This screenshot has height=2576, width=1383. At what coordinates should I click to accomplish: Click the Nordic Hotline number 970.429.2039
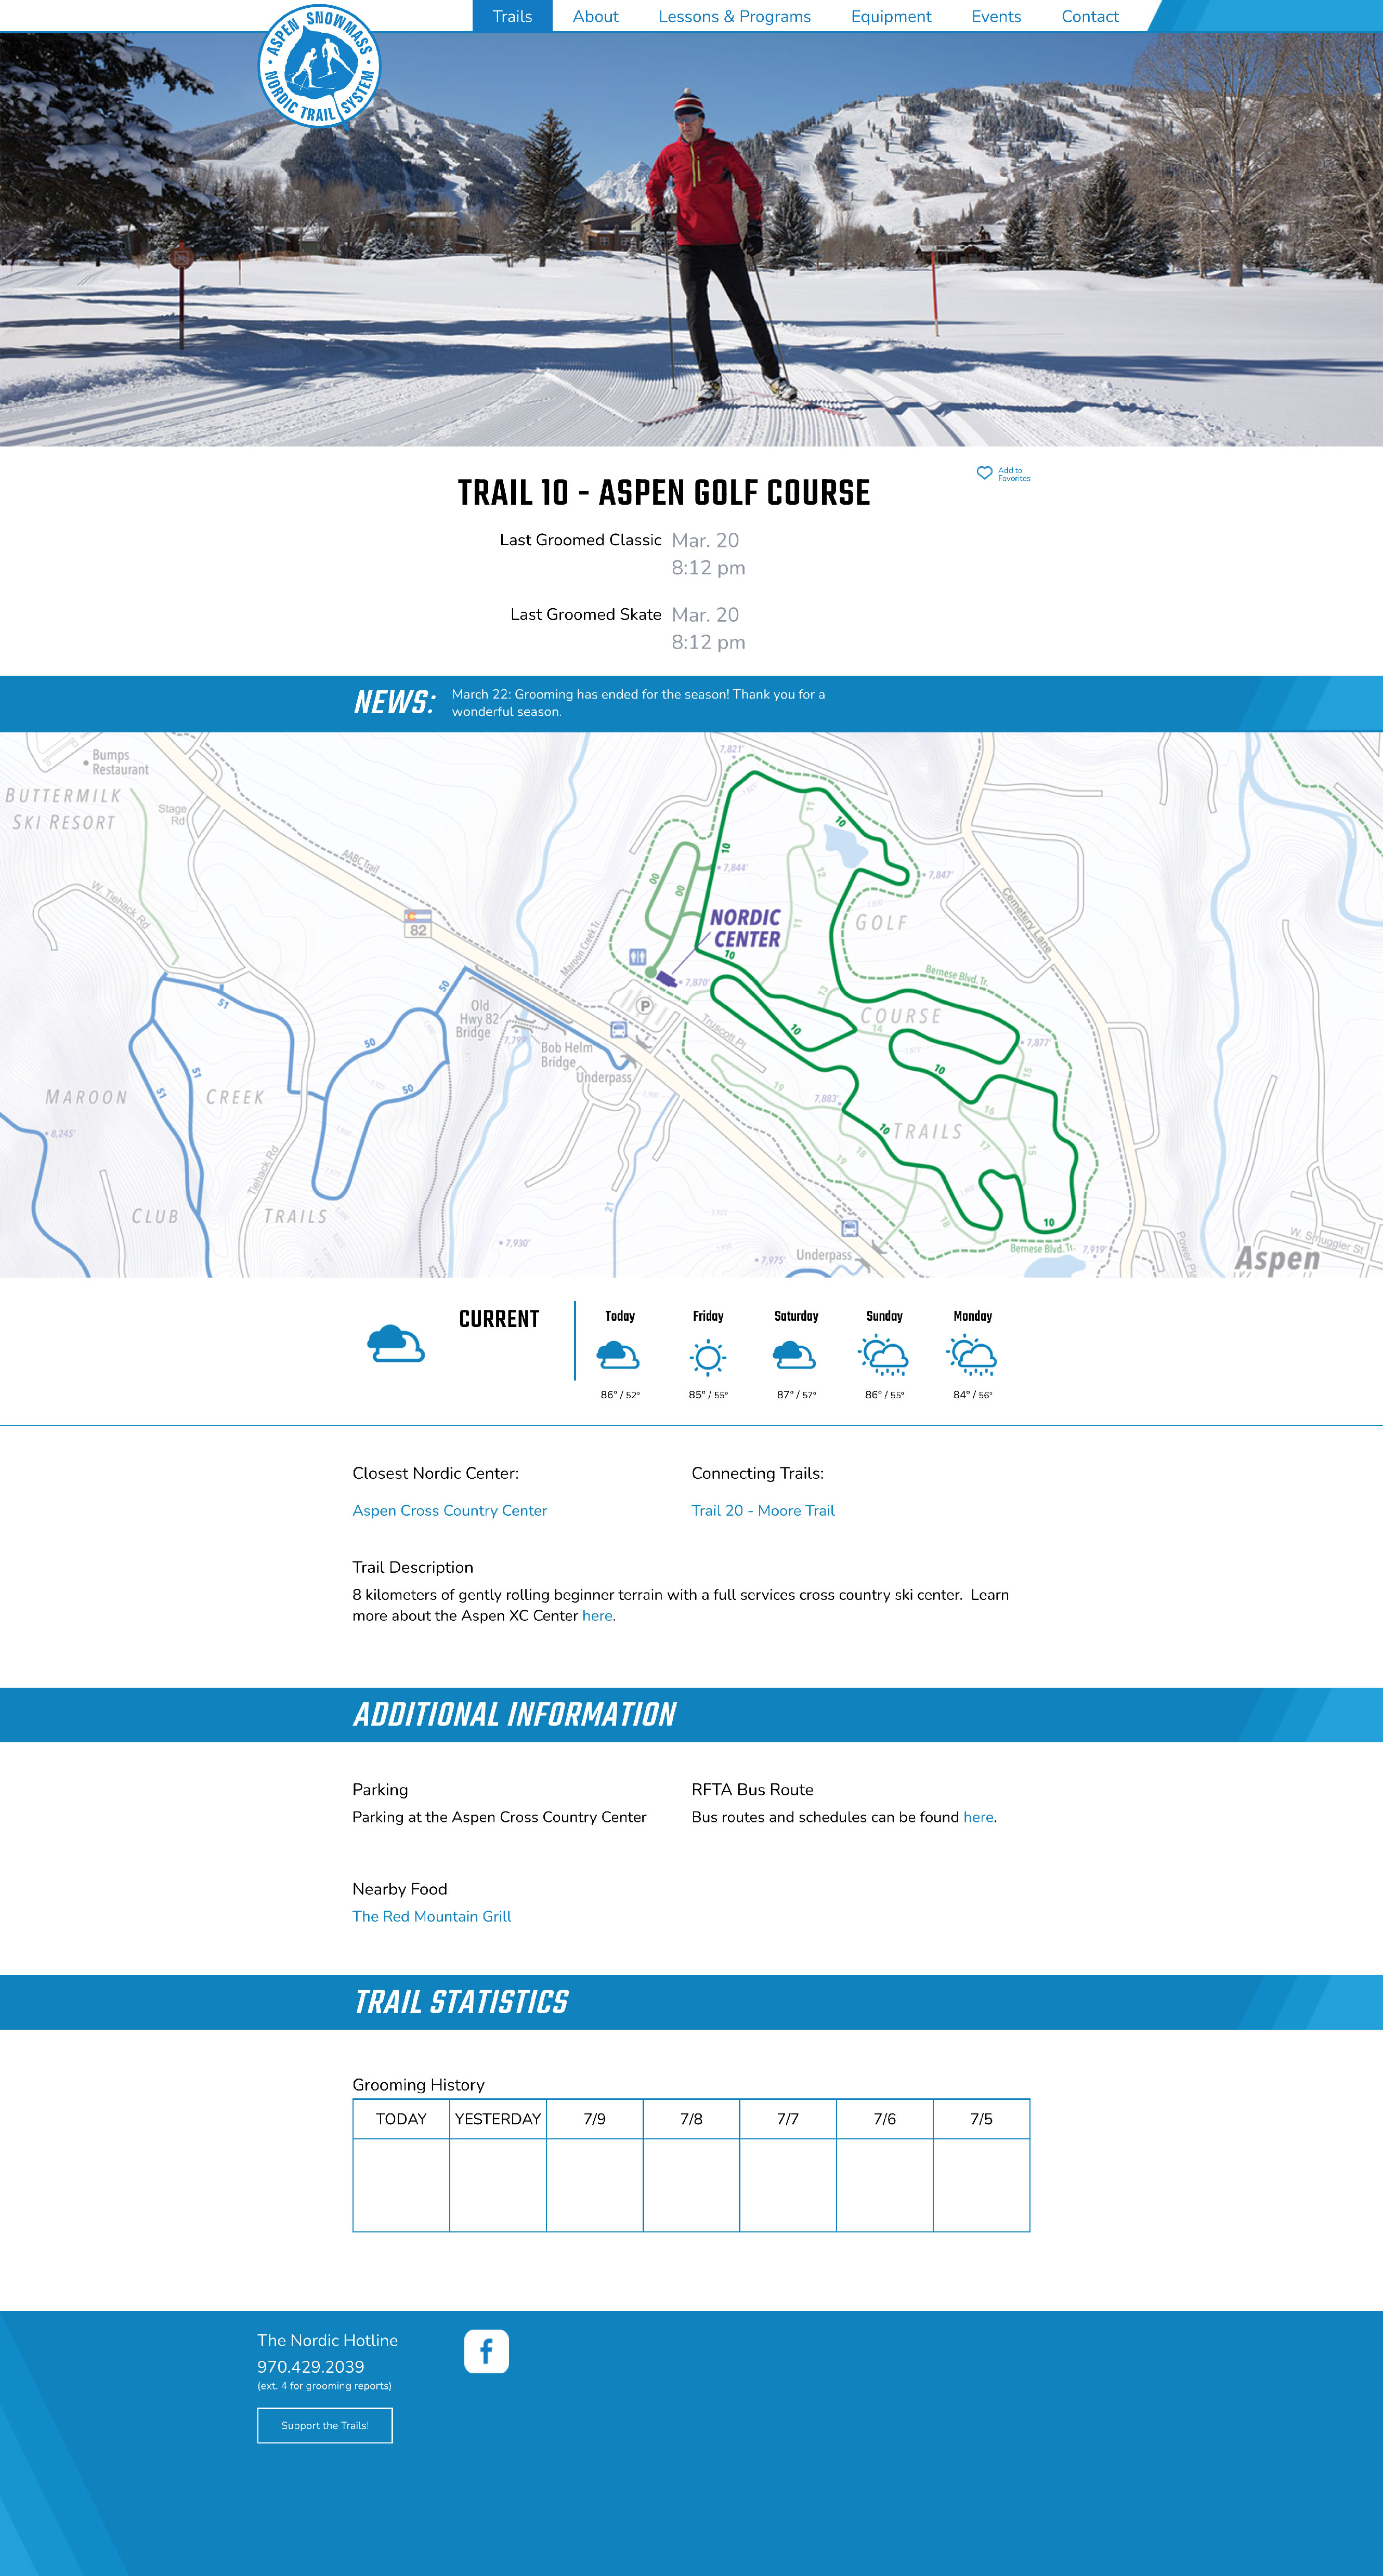311,2367
